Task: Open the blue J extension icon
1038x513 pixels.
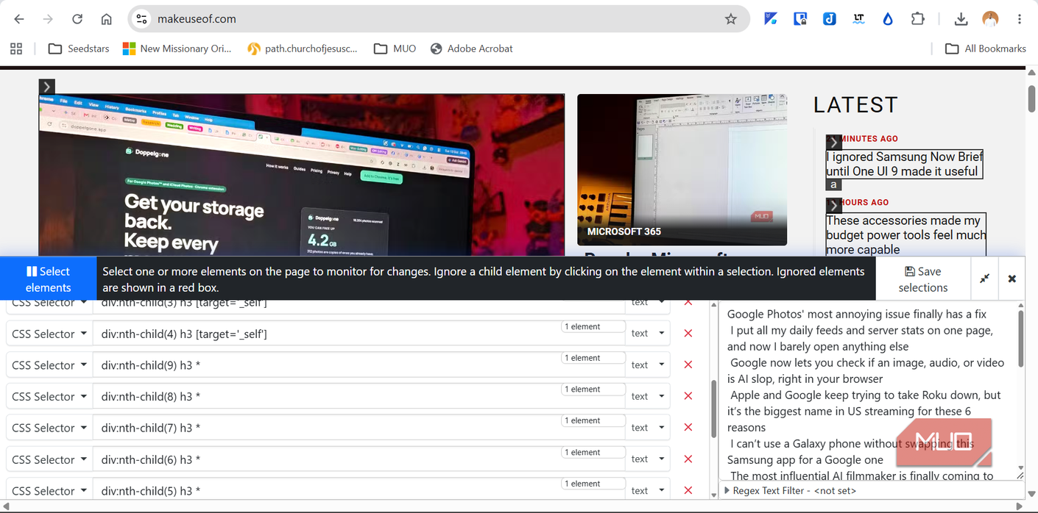Action: click(x=829, y=19)
